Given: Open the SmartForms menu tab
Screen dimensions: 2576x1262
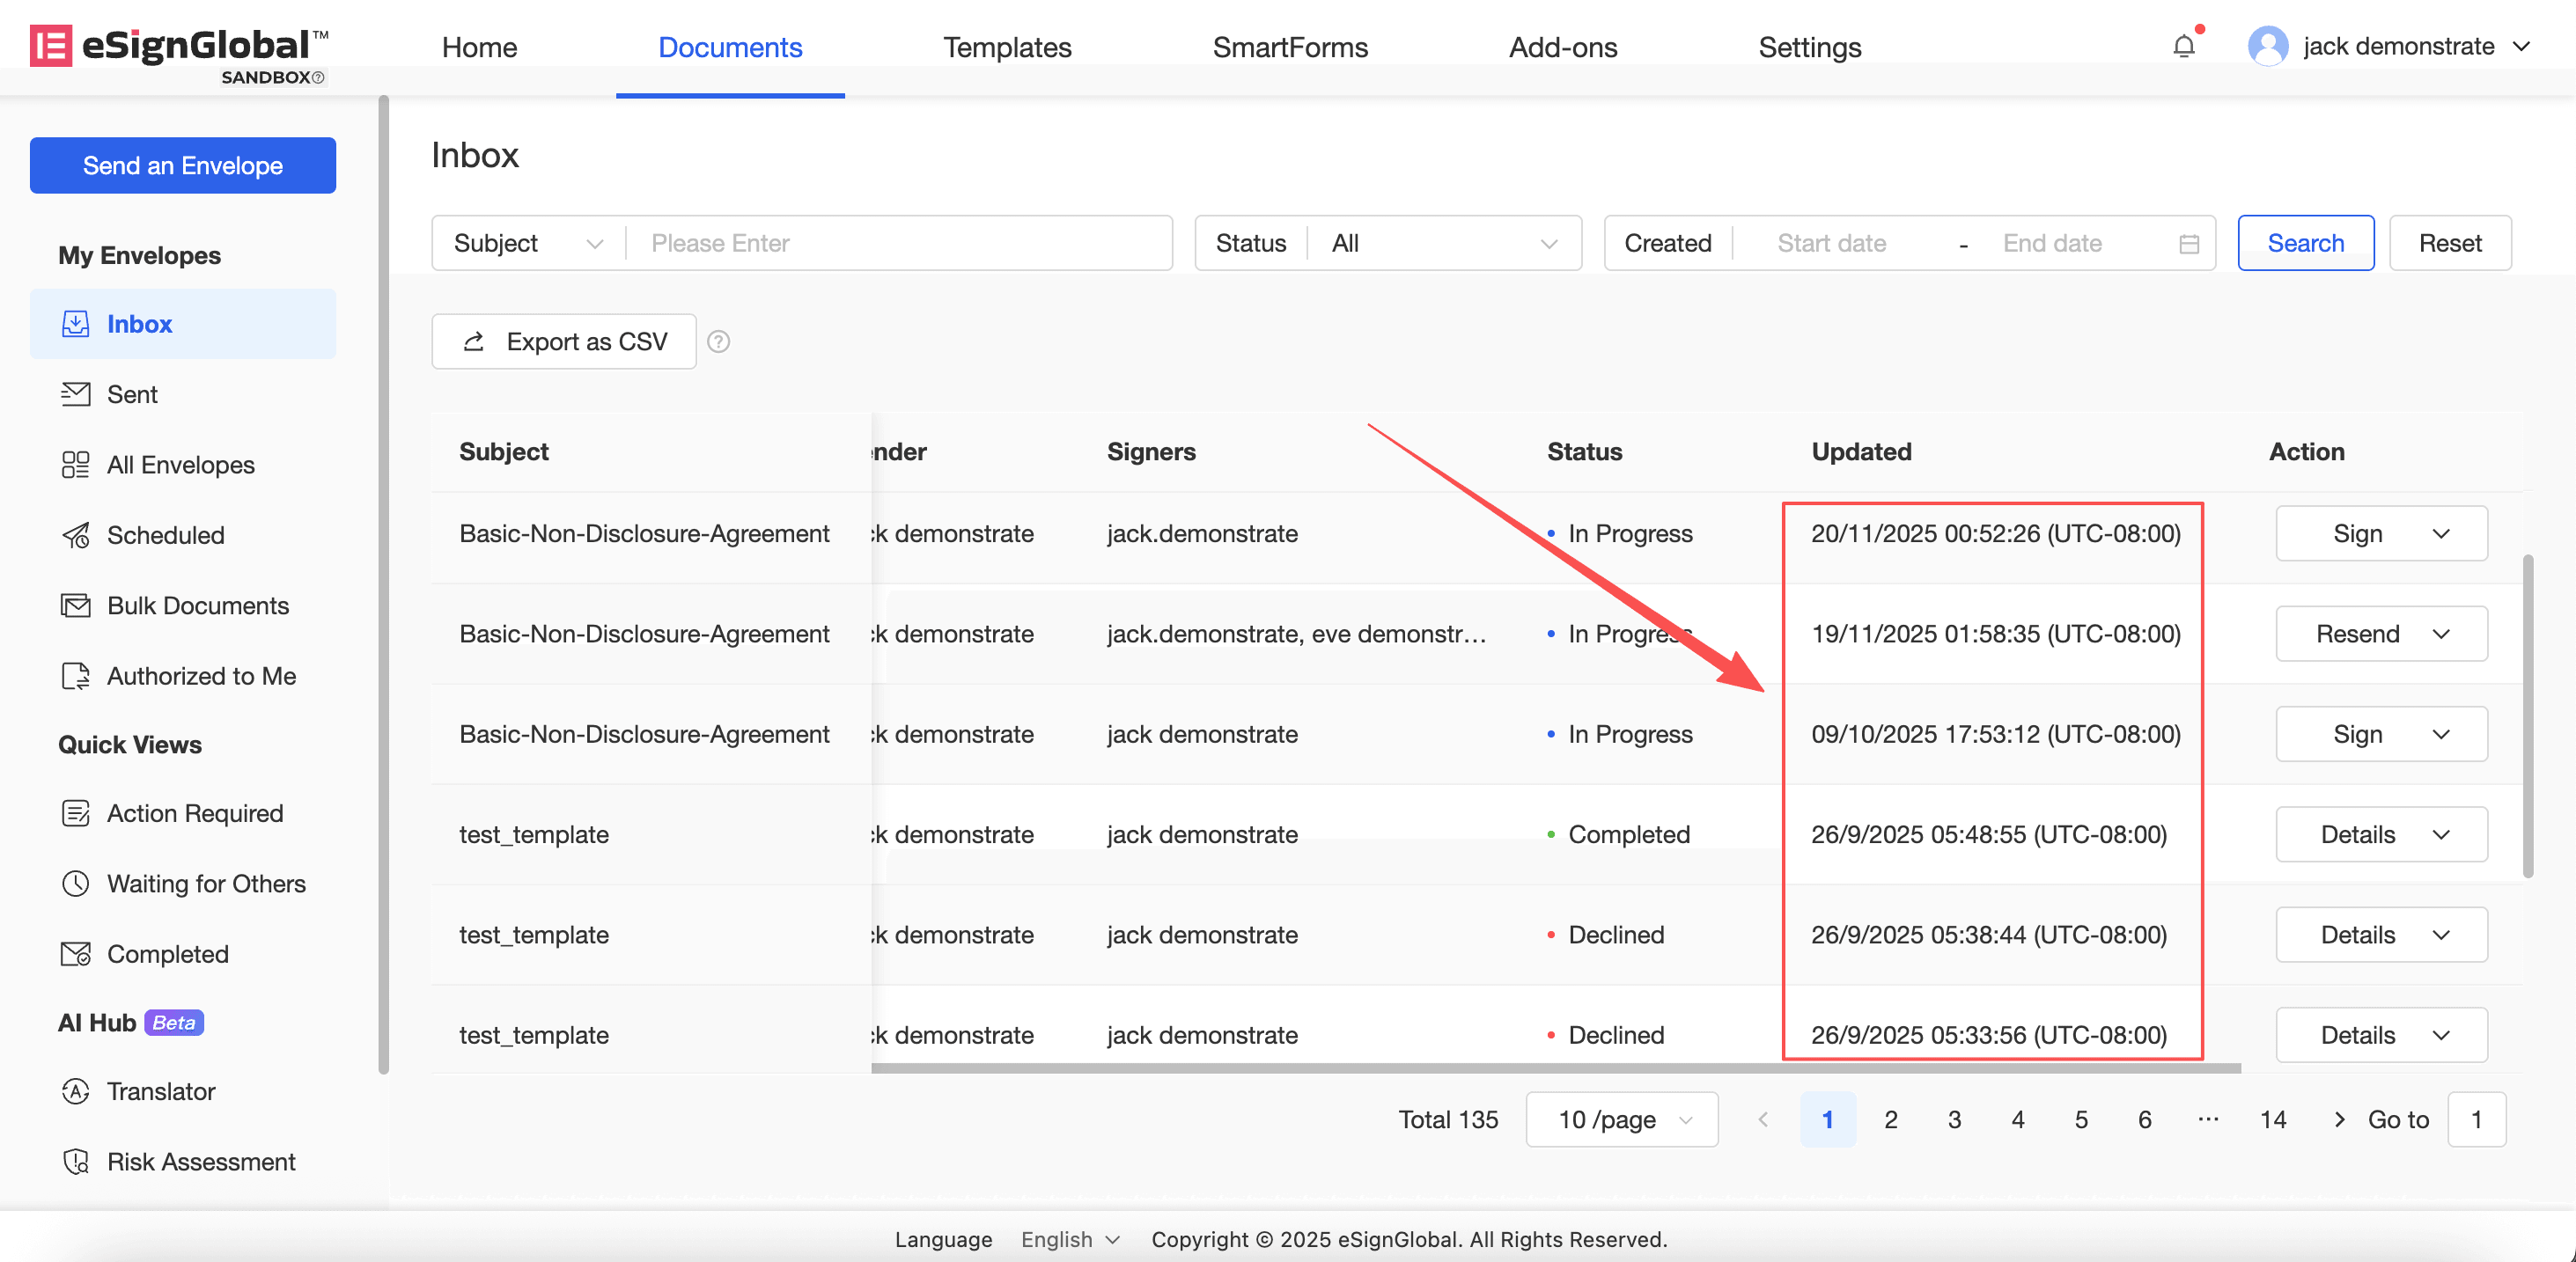Looking at the screenshot, I should pyautogui.click(x=1289, y=47).
